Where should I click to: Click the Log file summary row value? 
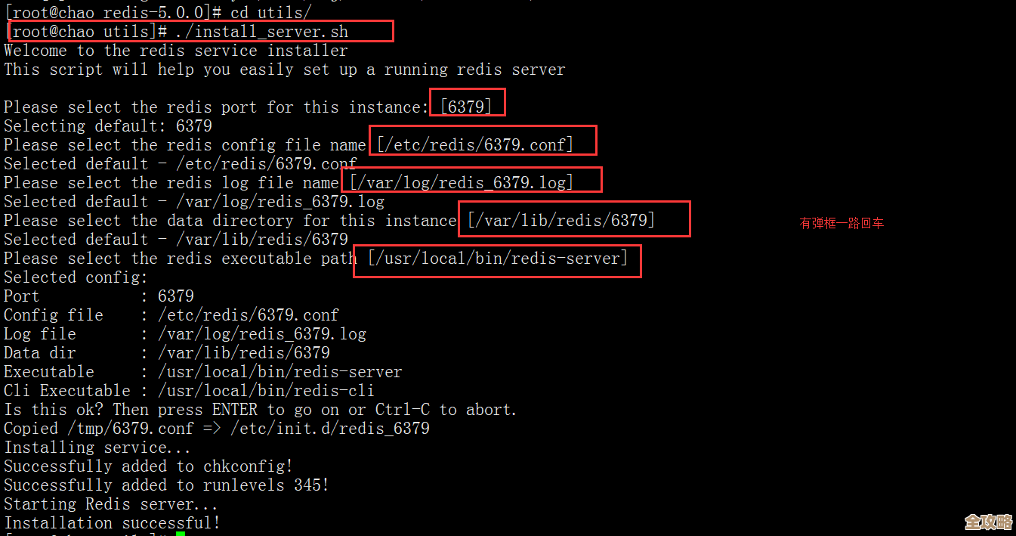[x=262, y=334]
